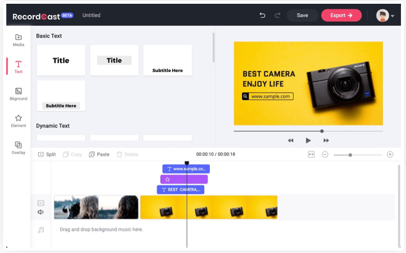Select the yellow camera video clip
This screenshot has height=253, width=406.
pyautogui.click(x=209, y=207)
